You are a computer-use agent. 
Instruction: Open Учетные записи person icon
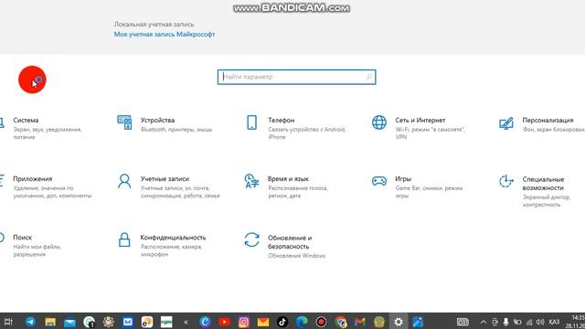(124, 181)
